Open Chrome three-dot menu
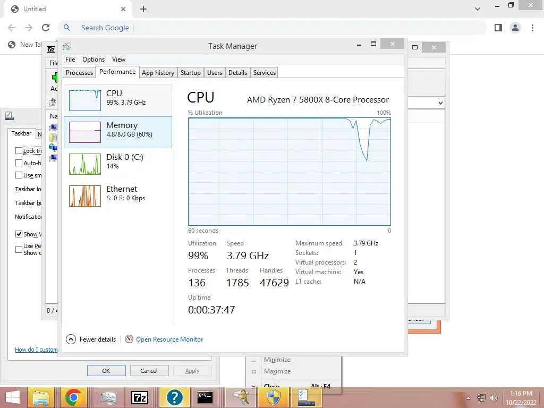The image size is (544, 408). click(x=532, y=28)
